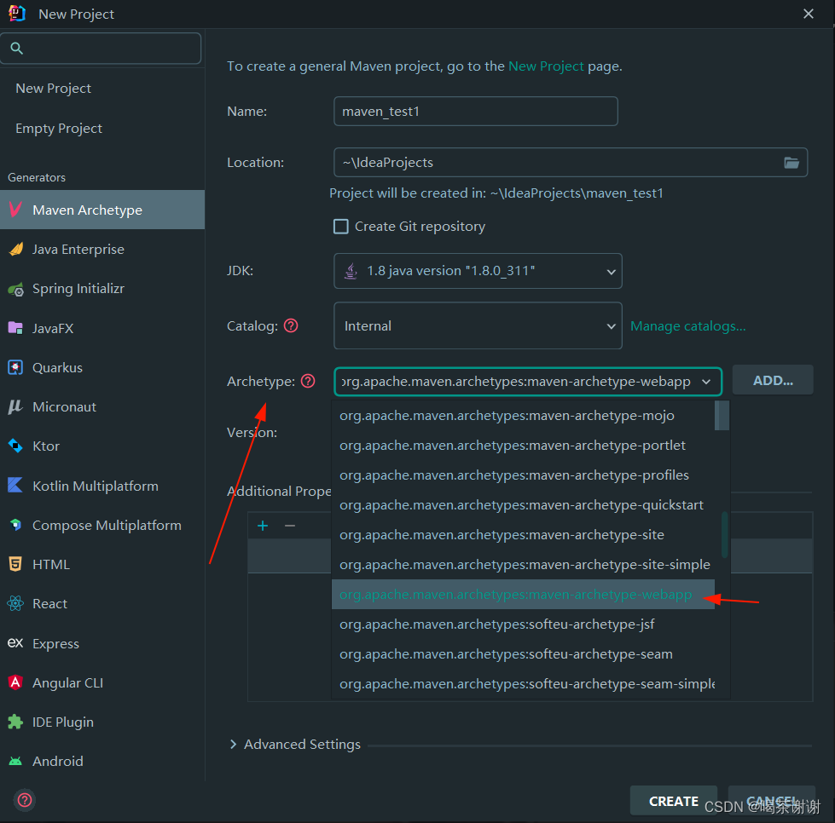Click the IDE Plugin puzzle icon
This screenshot has height=823, width=835.
15,722
